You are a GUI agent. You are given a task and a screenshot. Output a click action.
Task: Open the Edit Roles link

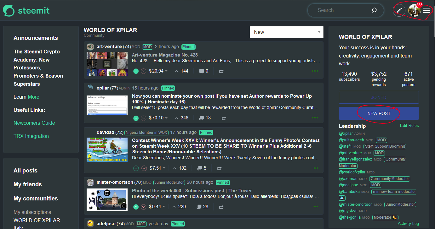click(x=409, y=125)
